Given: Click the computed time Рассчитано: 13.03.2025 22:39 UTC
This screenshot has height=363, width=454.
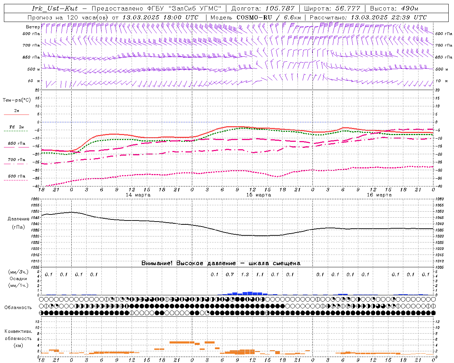Looking at the screenshot, I should click(368, 17).
